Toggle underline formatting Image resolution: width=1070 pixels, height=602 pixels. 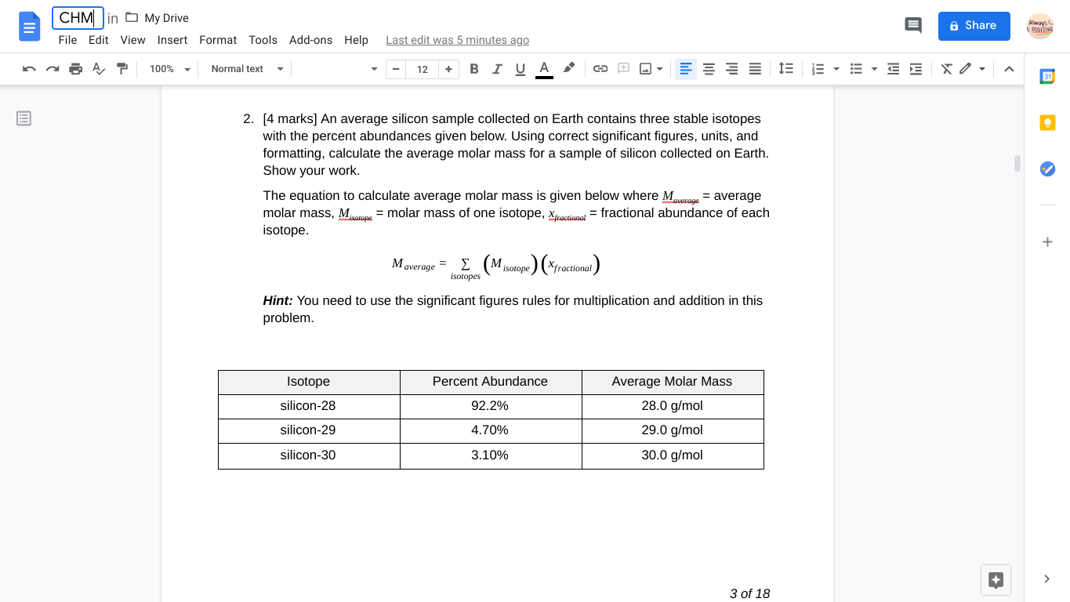tap(520, 69)
